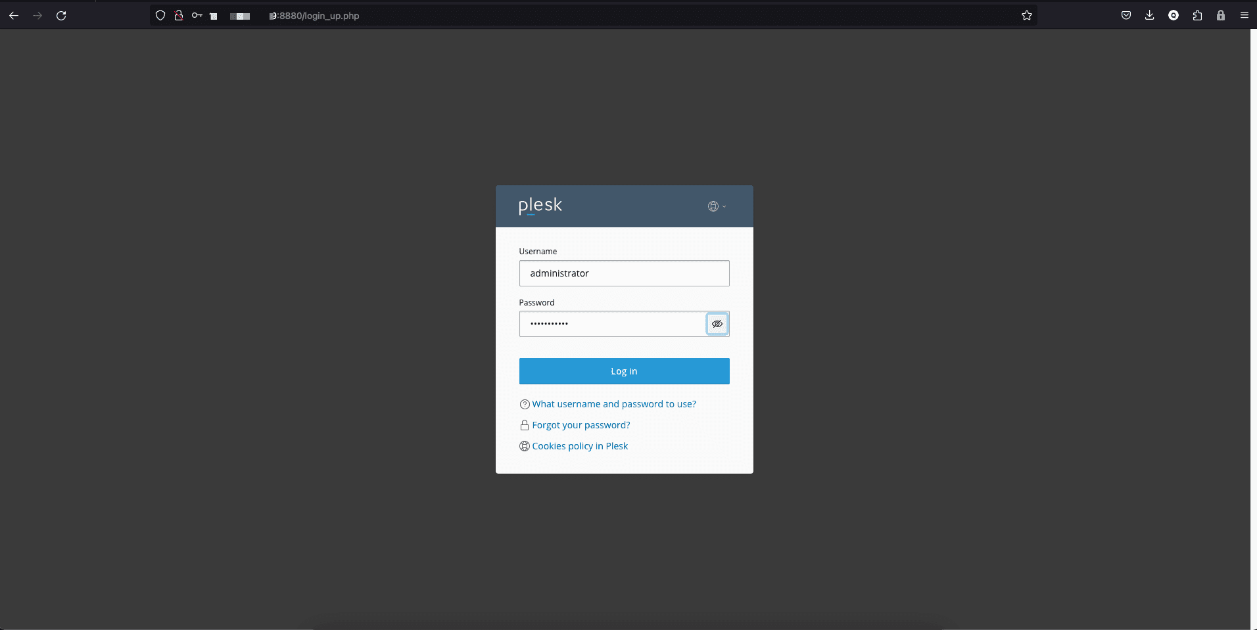Focus the Username input field

click(624, 273)
